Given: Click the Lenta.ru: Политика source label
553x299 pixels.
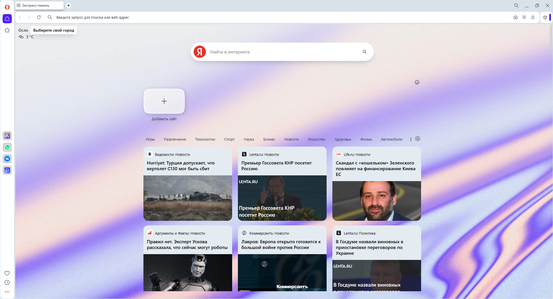Looking at the screenshot, I should [359, 233].
